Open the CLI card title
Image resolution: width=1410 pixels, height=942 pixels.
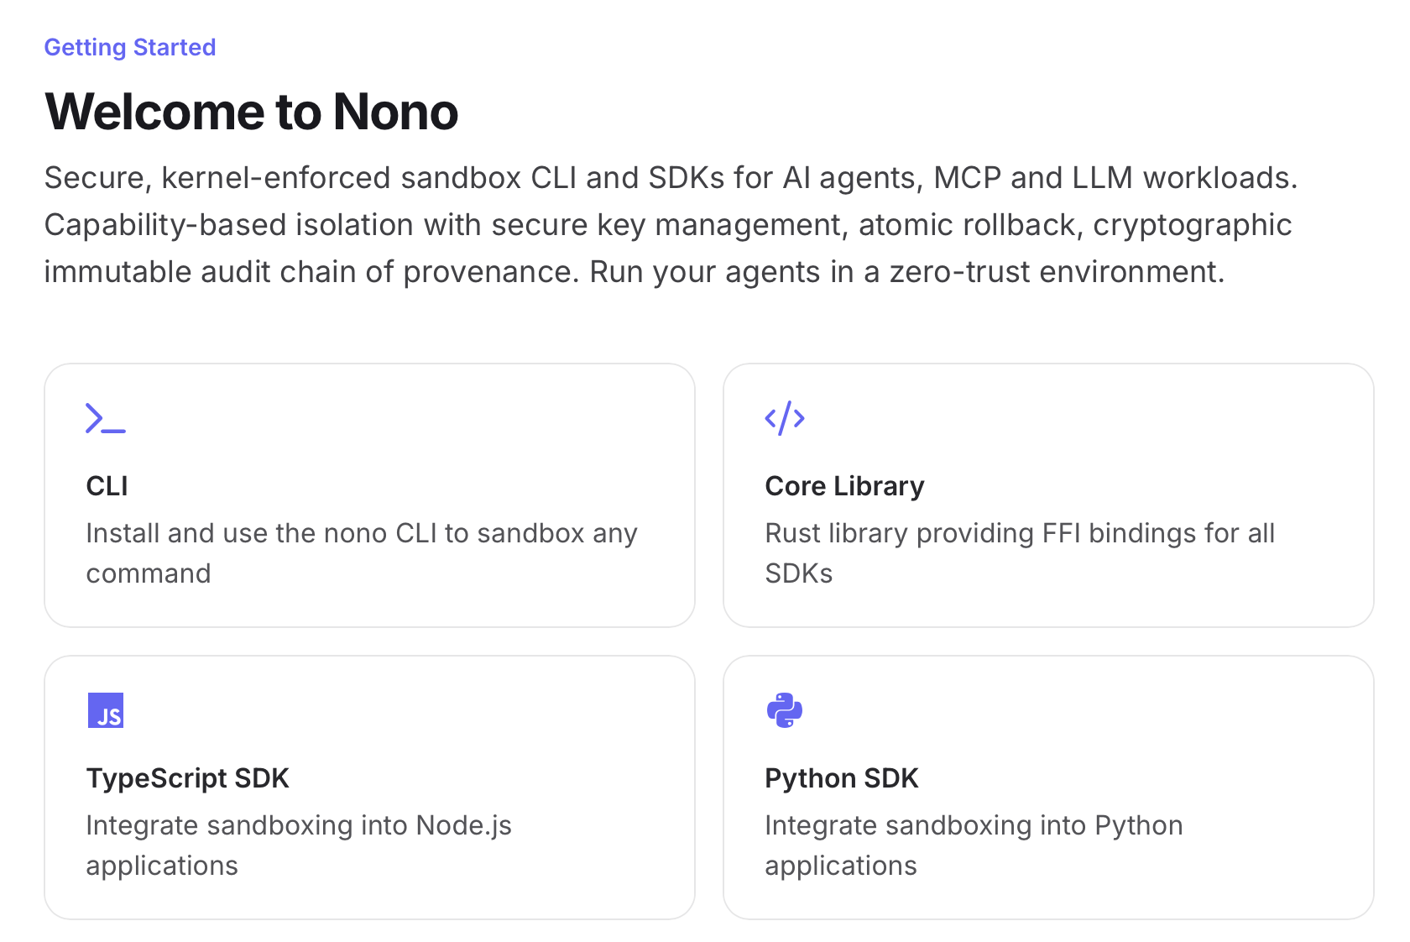click(107, 486)
